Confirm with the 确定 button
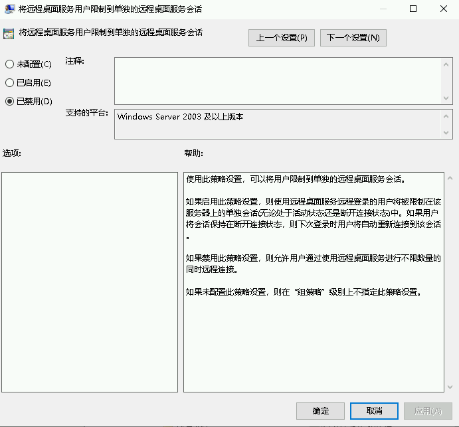 [320, 411]
